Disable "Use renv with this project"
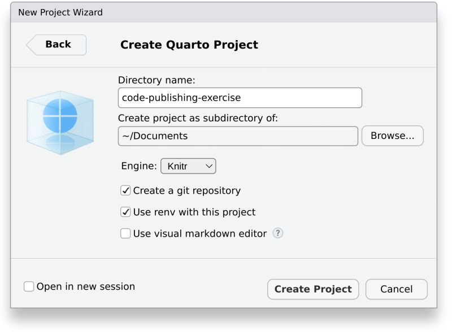 tap(125, 212)
